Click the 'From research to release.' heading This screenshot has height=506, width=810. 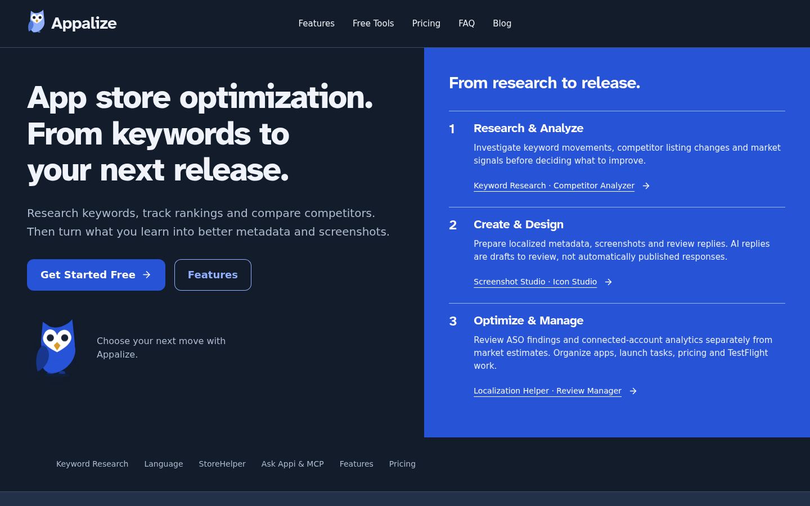coord(544,83)
